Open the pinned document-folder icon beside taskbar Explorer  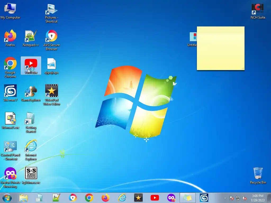pyautogui.click(x=39, y=198)
